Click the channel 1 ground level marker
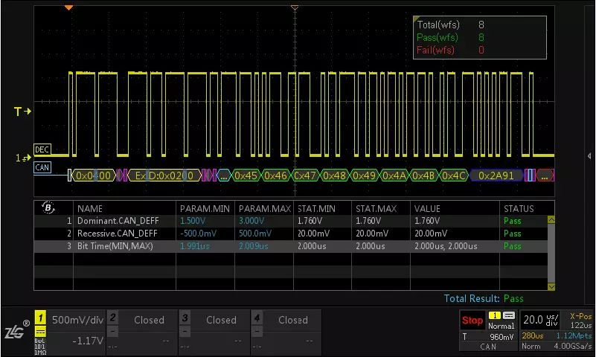596x357 pixels. pos(23,158)
